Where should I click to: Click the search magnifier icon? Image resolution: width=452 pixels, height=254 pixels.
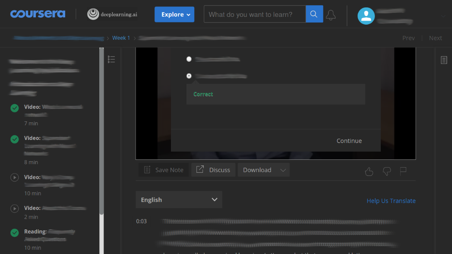coord(314,14)
